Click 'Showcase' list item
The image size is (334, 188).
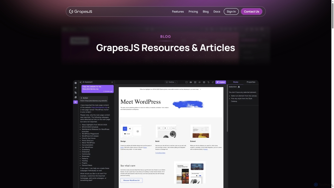click(86, 156)
